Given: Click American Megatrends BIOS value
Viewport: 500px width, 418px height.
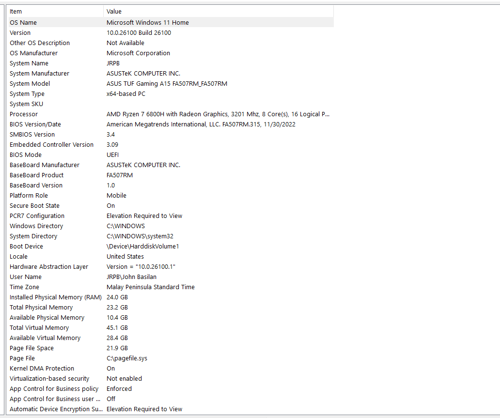Looking at the screenshot, I should click(x=201, y=124).
